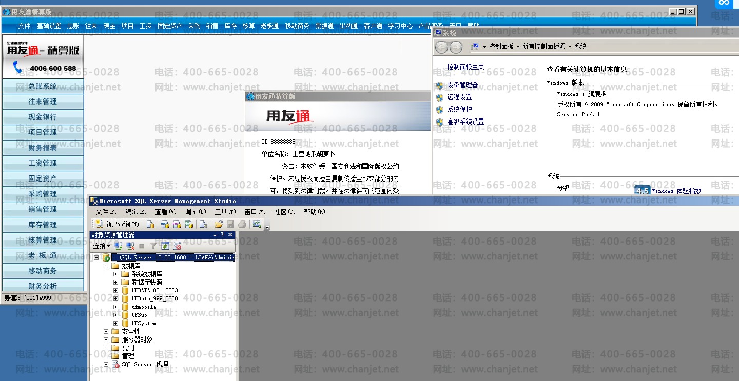Expand the 安全性 folder
739x381 pixels.
pyautogui.click(x=106, y=331)
